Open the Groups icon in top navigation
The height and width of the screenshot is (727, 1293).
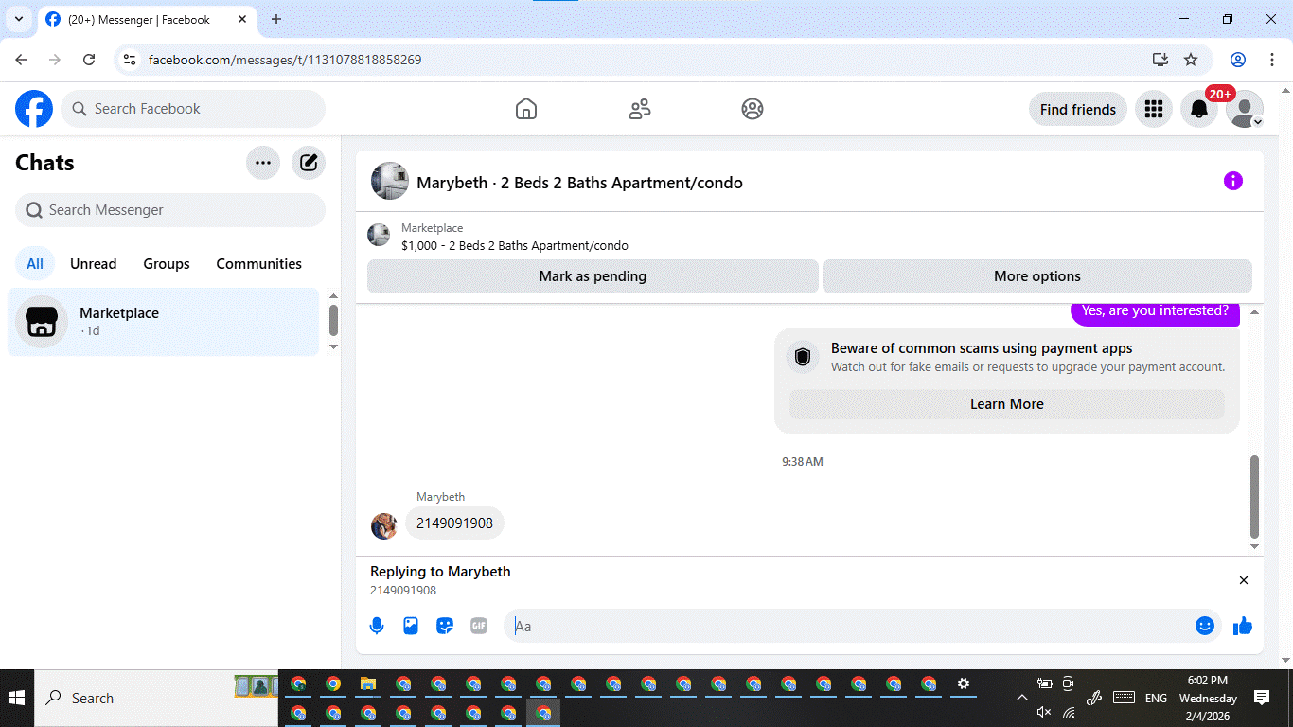[x=753, y=109]
